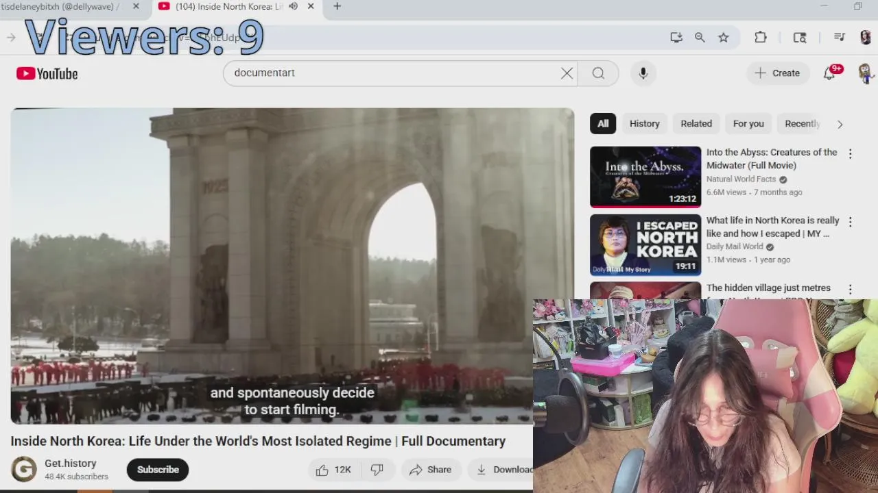Mute the Inside North Korea browser tab
Viewport: 878px width, 493px height.
(293, 6)
